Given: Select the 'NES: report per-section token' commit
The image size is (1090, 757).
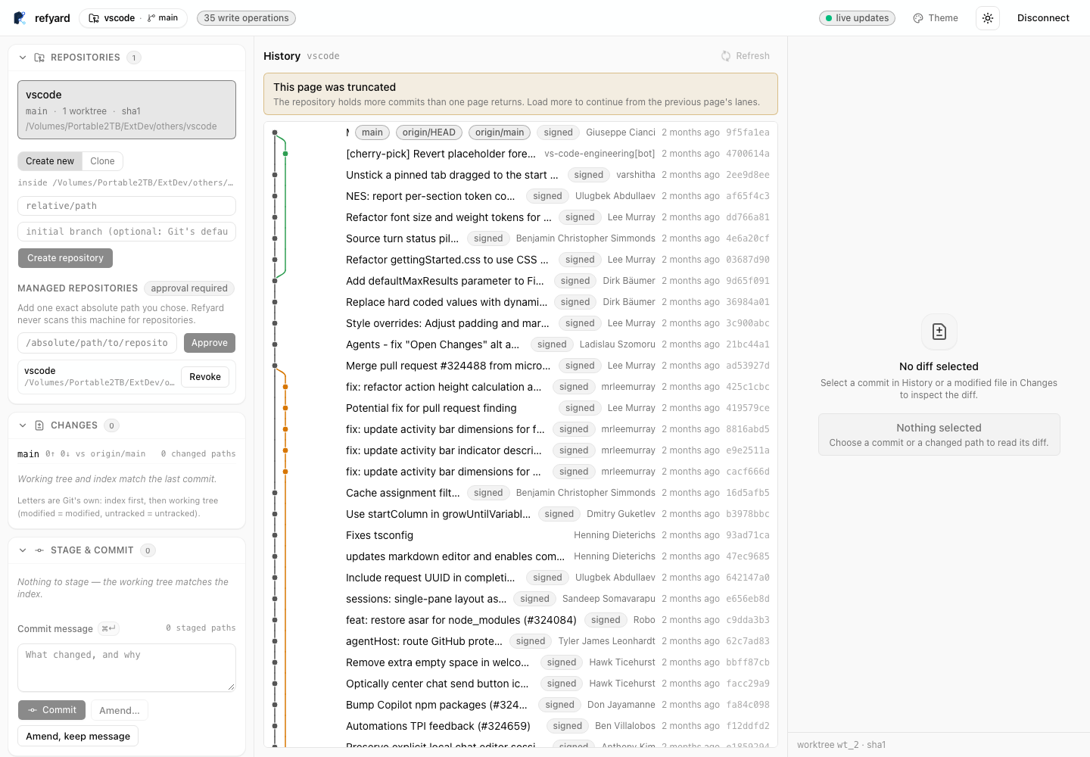Looking at the screenshot, I should 521,196.
